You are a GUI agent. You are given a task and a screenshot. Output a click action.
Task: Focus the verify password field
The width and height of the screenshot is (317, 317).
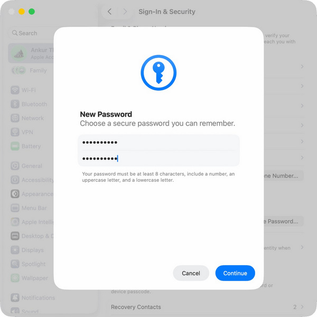click(x=158, y=158)
